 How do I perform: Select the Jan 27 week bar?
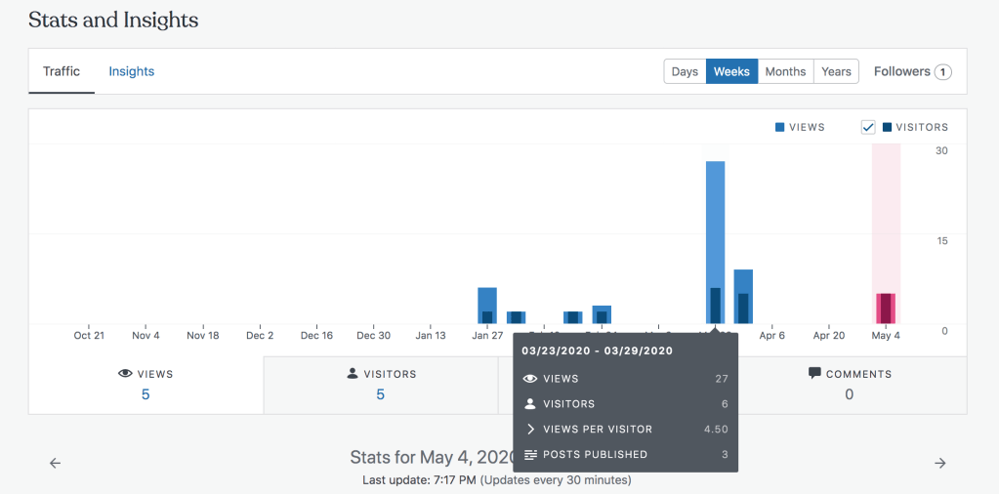pos(487,306)
